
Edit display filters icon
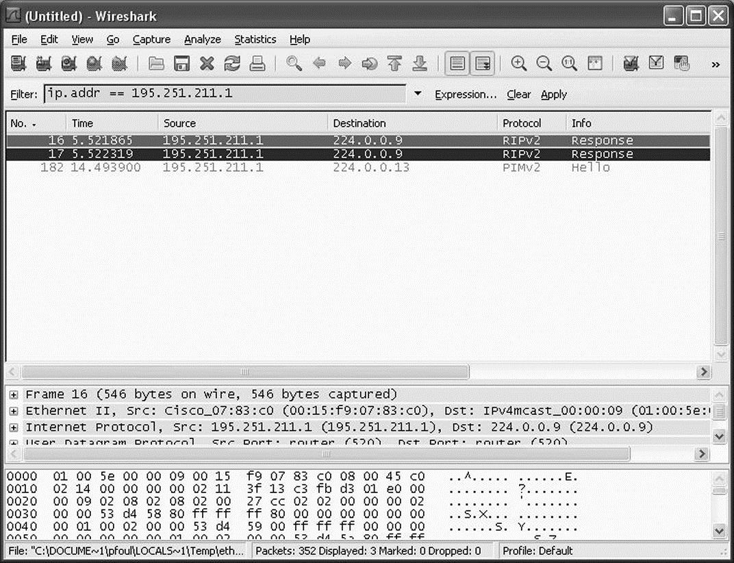coord(657,63)
